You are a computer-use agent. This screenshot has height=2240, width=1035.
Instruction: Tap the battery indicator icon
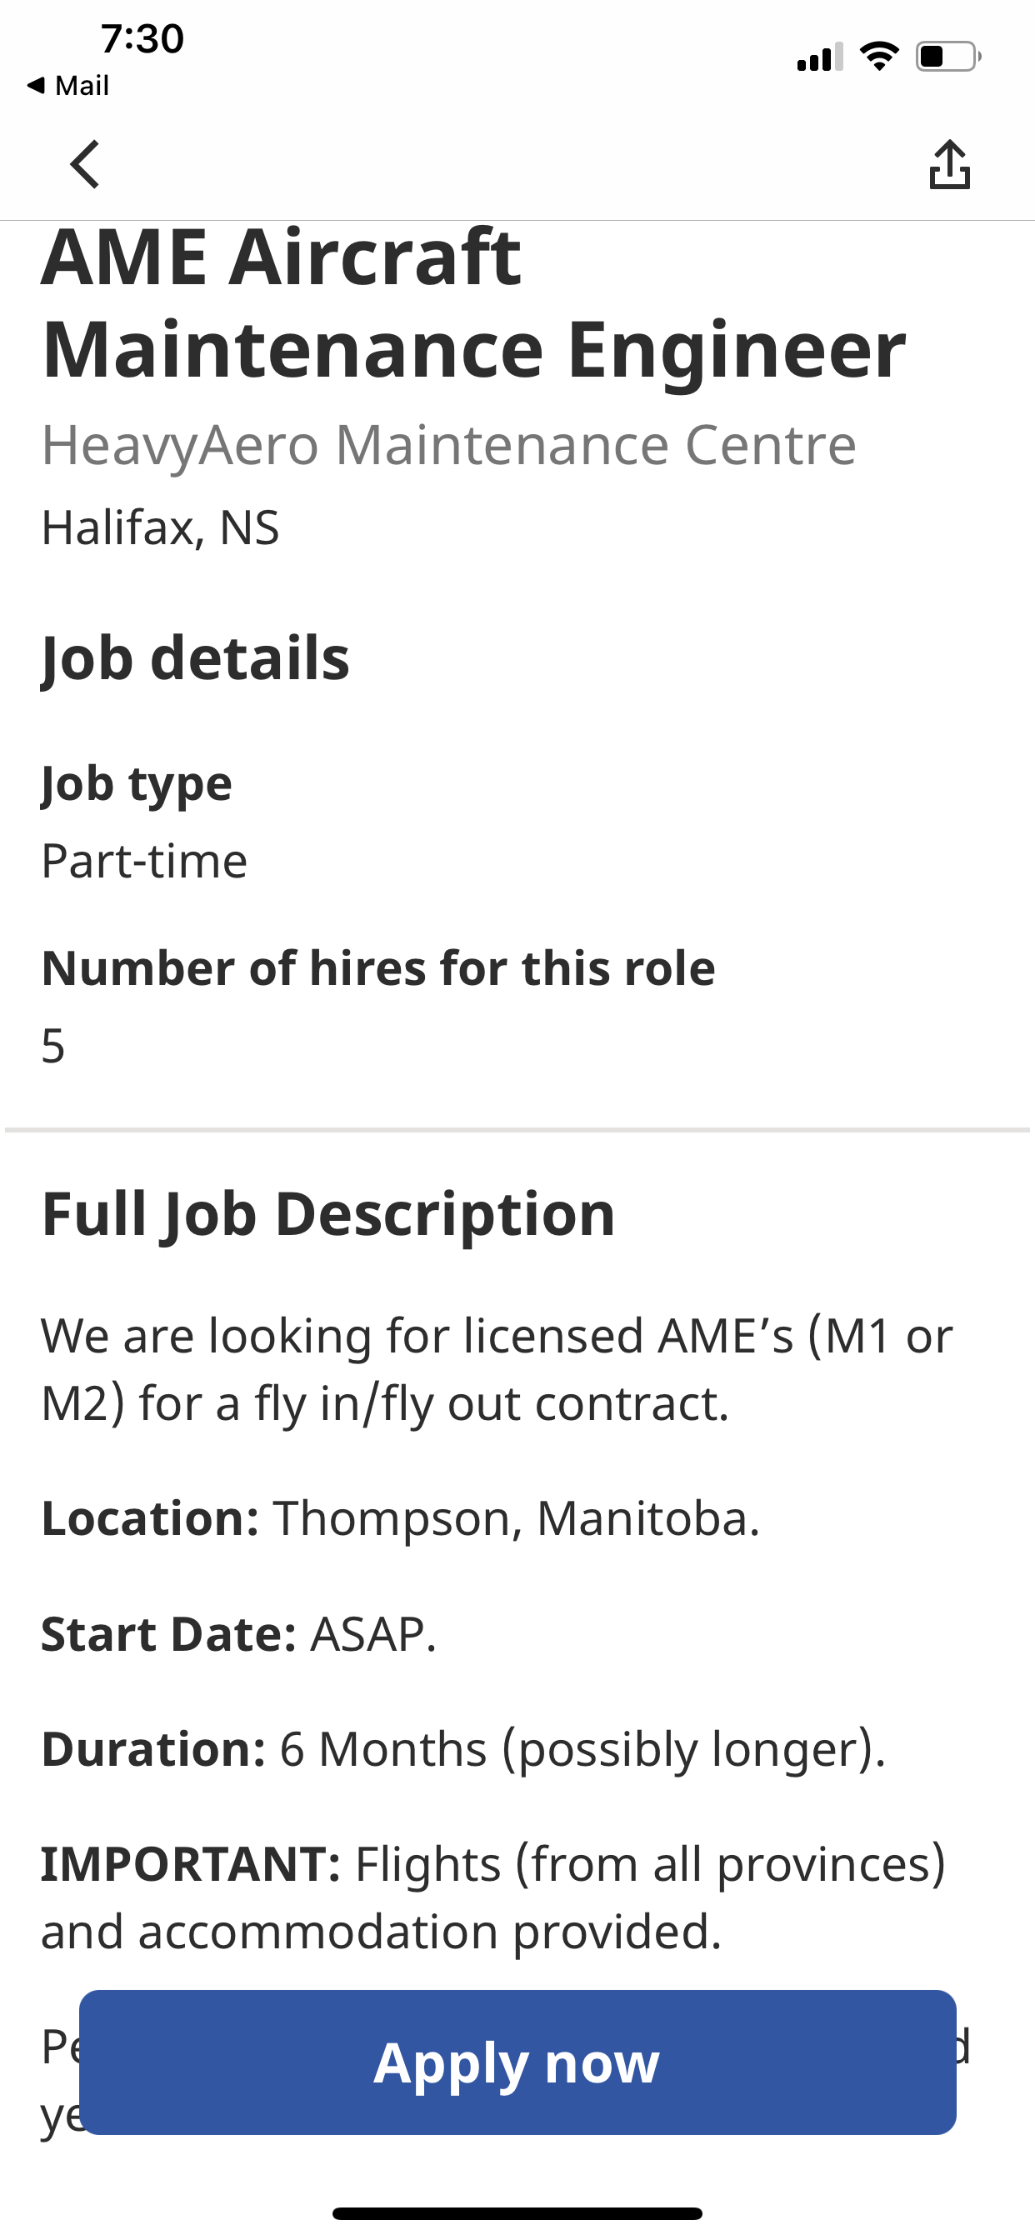point(947,57)
